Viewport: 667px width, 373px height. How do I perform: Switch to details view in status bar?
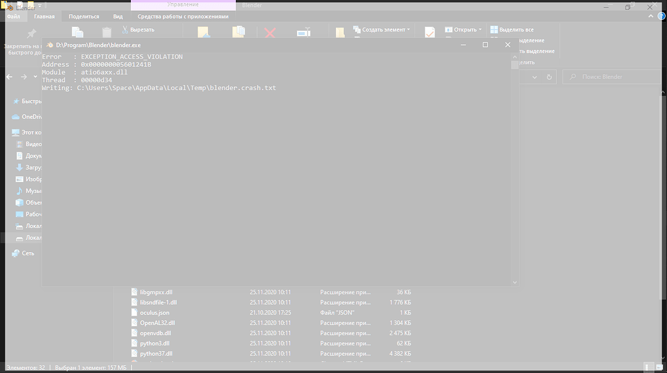[x=648, y=367]
